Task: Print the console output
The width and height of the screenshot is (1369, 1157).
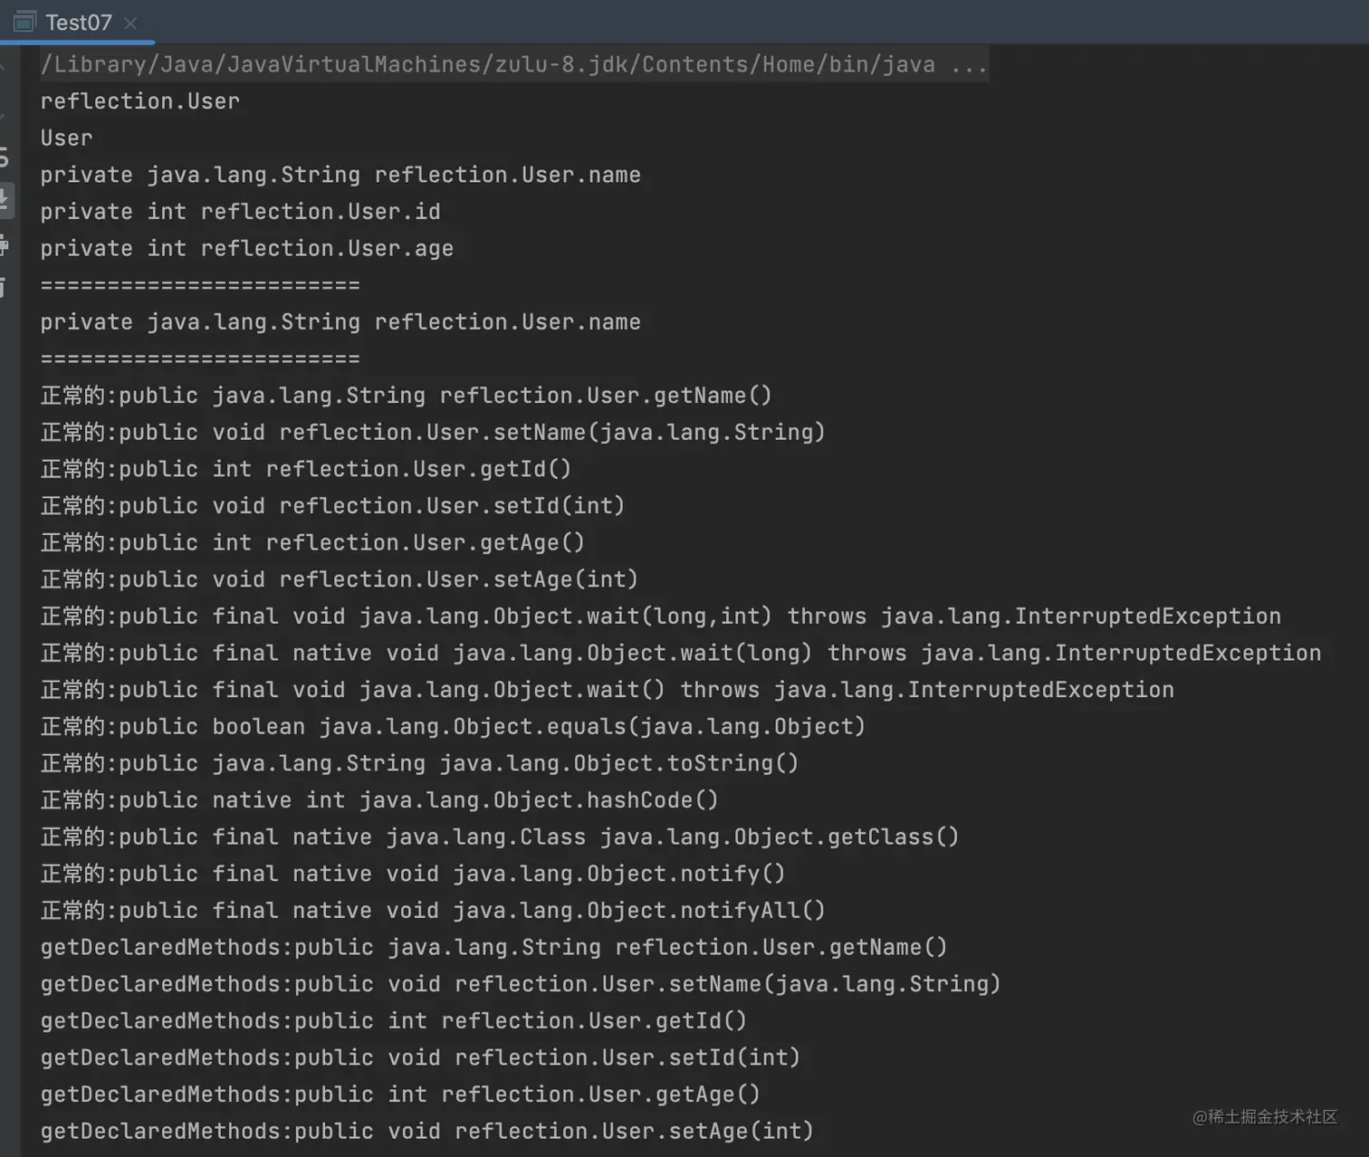Action: click(x=4, y=244)
